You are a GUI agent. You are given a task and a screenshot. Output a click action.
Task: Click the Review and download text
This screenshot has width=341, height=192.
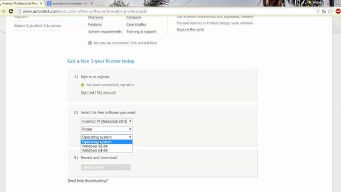99,157
